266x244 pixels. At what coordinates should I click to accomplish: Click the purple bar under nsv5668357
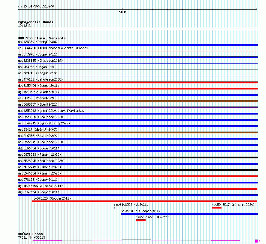pos(137,107)
